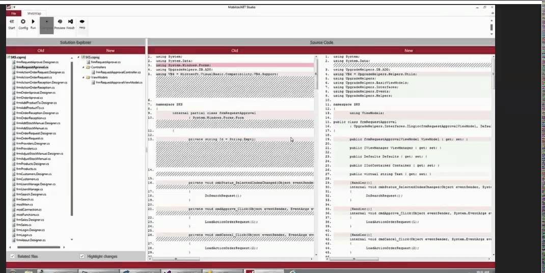The image size is (545, 273).
Task: Click New source code horizontal scrollbar
Action: (x=354, y=259)
